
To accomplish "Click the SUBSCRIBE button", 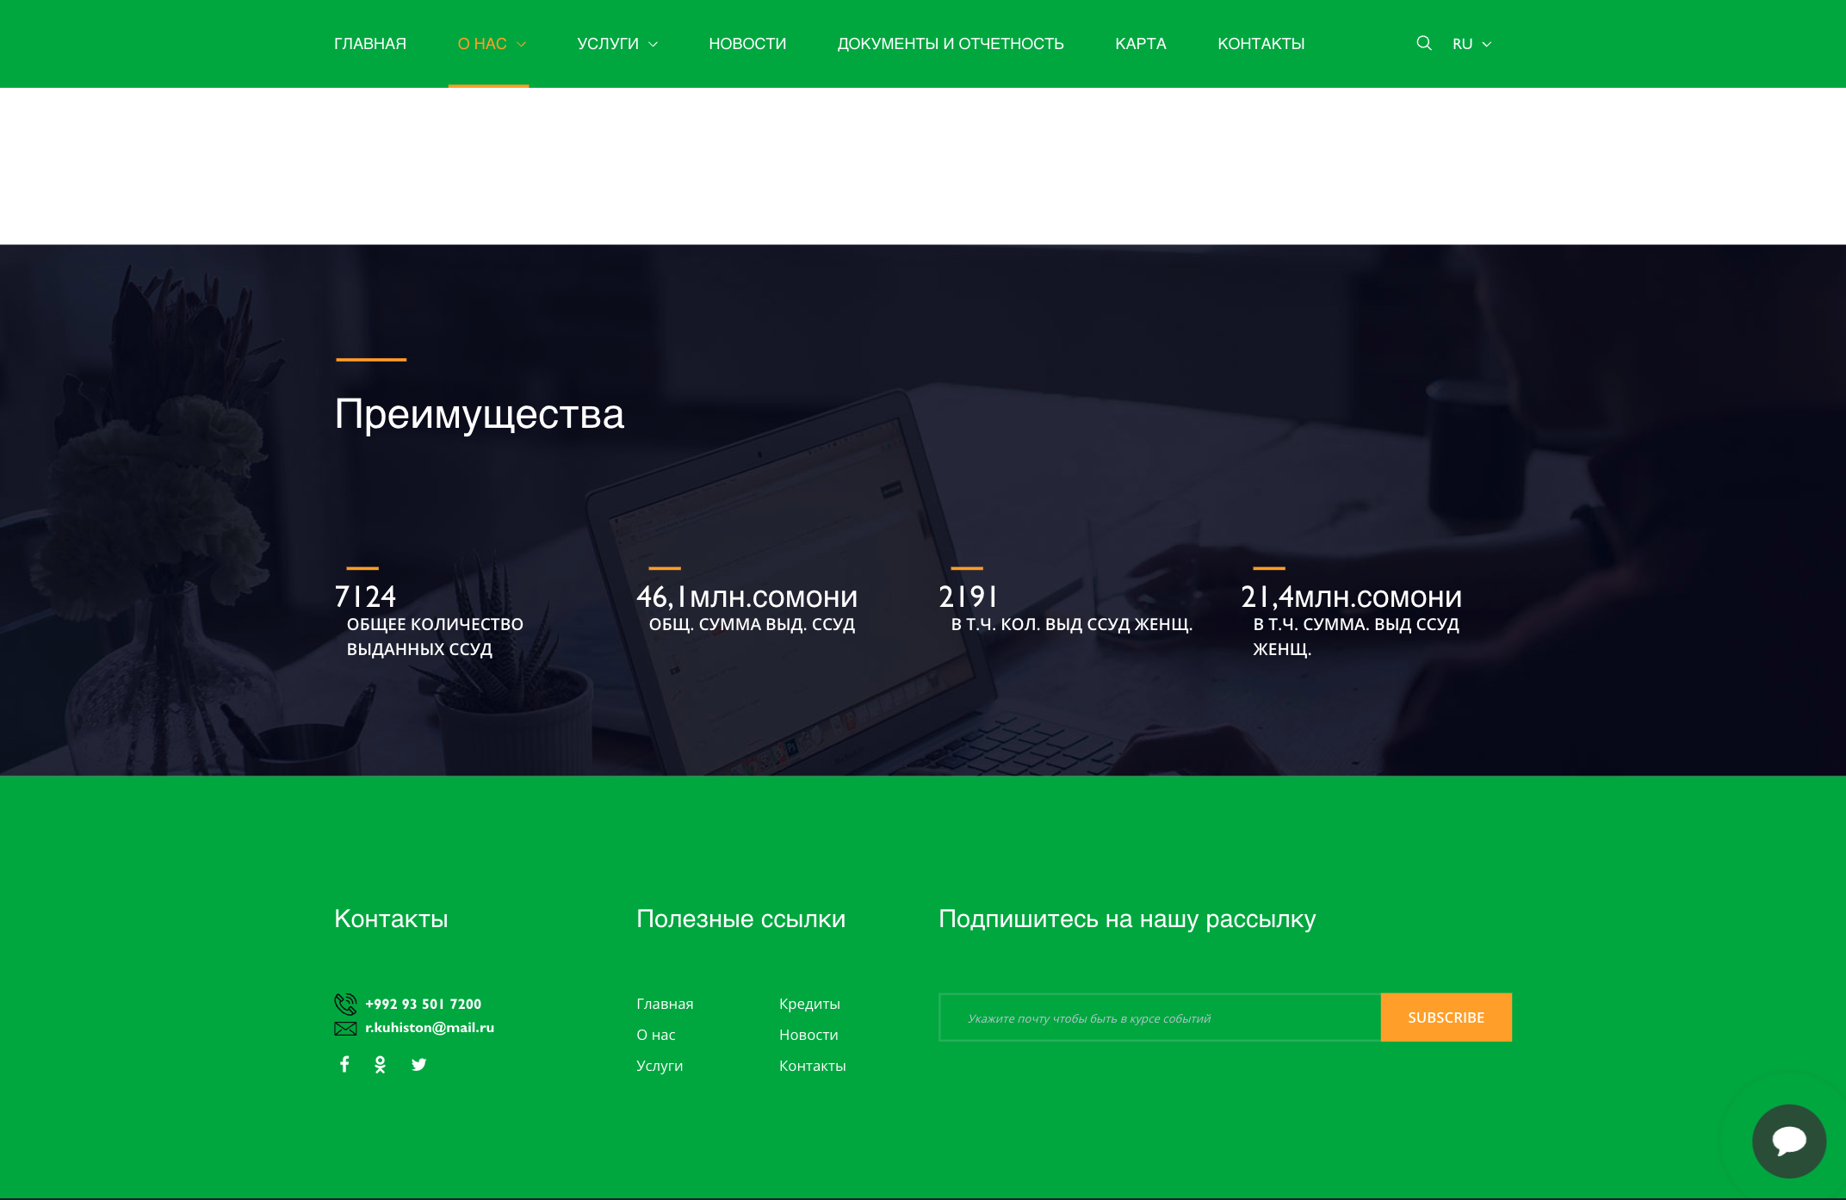I will (x=1446, y=1018).
